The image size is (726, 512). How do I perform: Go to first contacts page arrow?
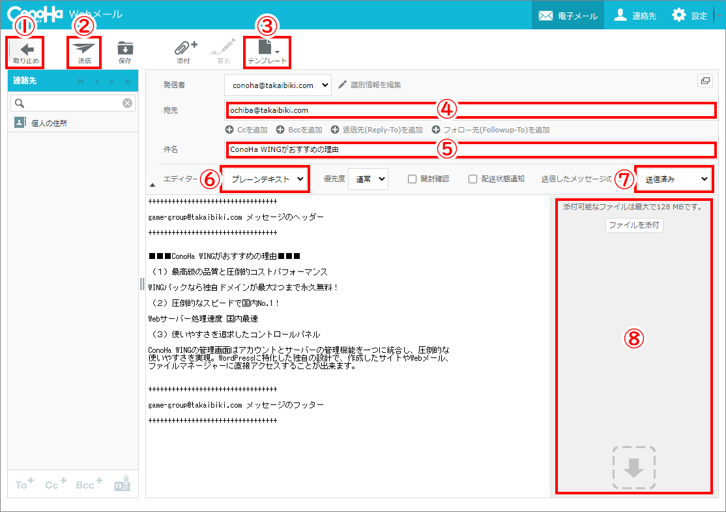pos(81,81)
